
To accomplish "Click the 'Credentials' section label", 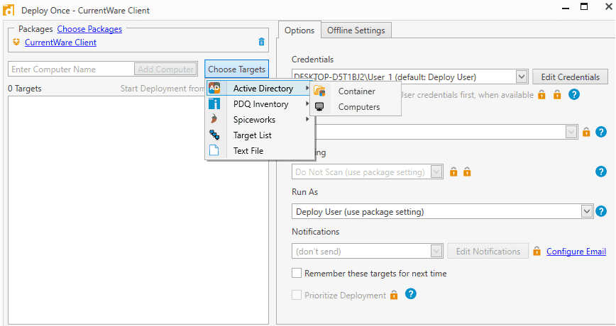I will (312, 60).
